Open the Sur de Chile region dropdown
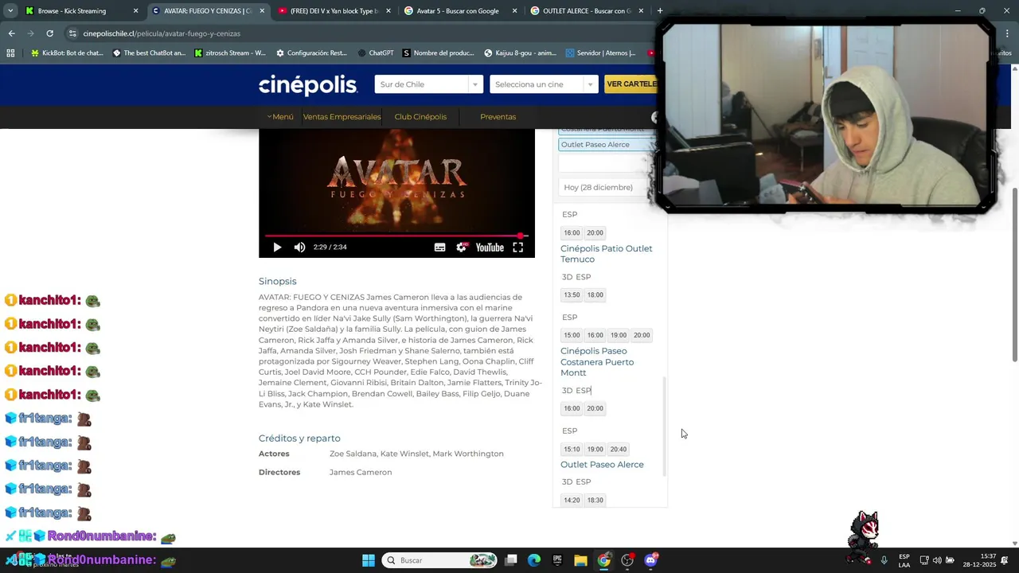Viewport: 1019px width, 573px height. coord(428,84)
